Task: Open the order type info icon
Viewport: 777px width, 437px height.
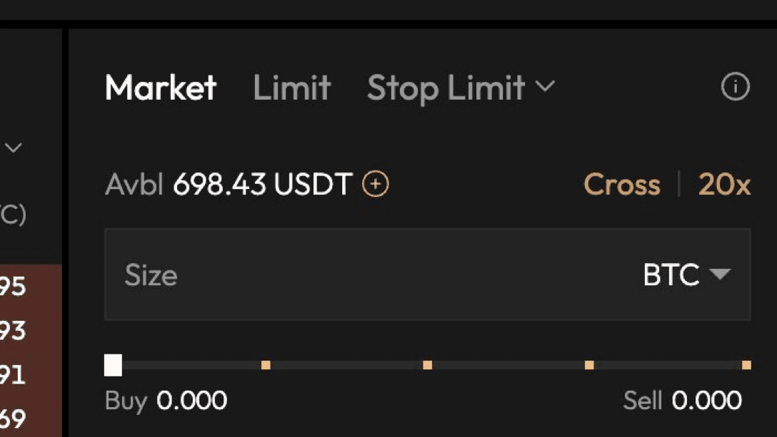Action: 736,87
